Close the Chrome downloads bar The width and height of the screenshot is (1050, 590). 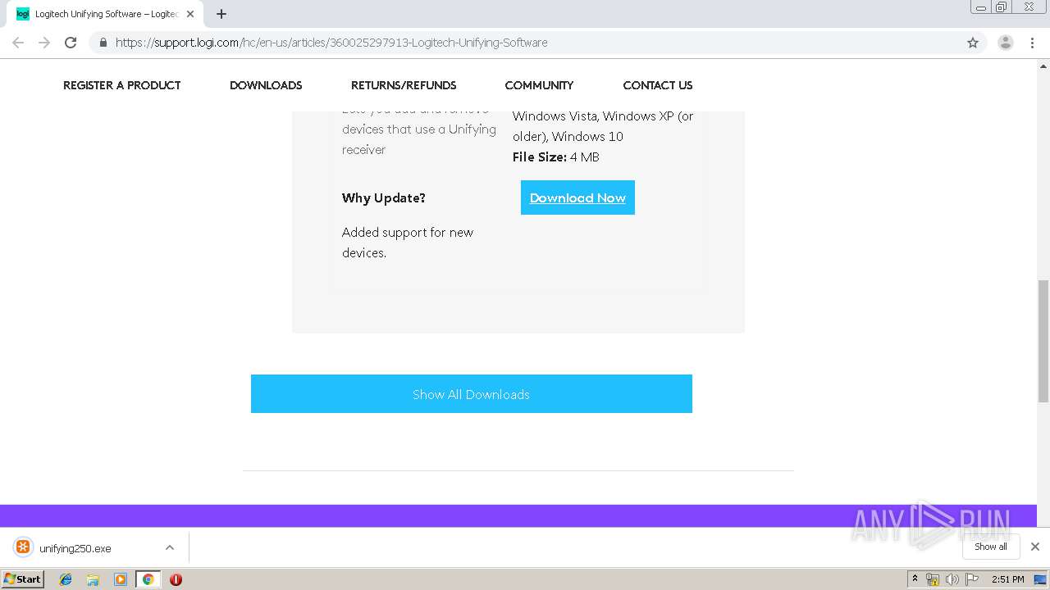pyautogui.click(x=1035, y=547)
